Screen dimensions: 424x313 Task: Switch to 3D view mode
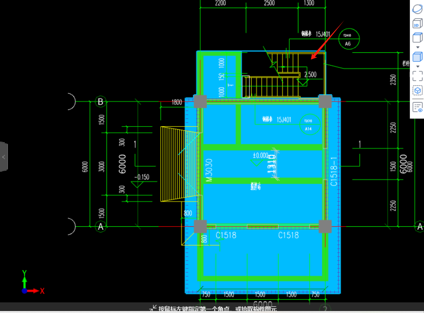pos(417,24)
